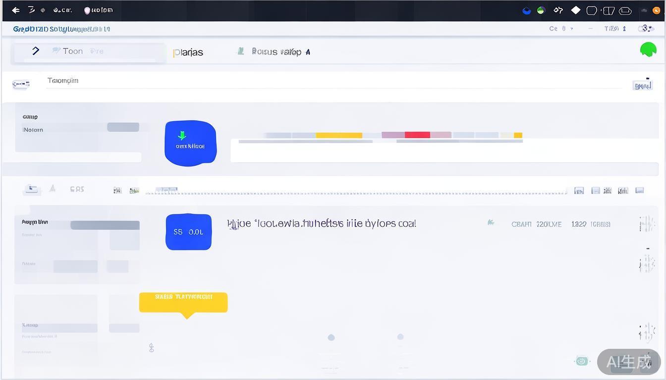Viewport: 666px width, 380px height.
Task: Click the left gray dot near the bottom center
Action: pos(331,337)
